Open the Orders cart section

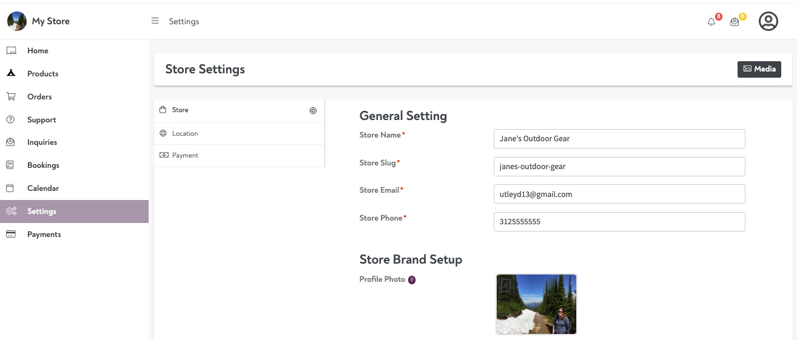click(39, 97)
